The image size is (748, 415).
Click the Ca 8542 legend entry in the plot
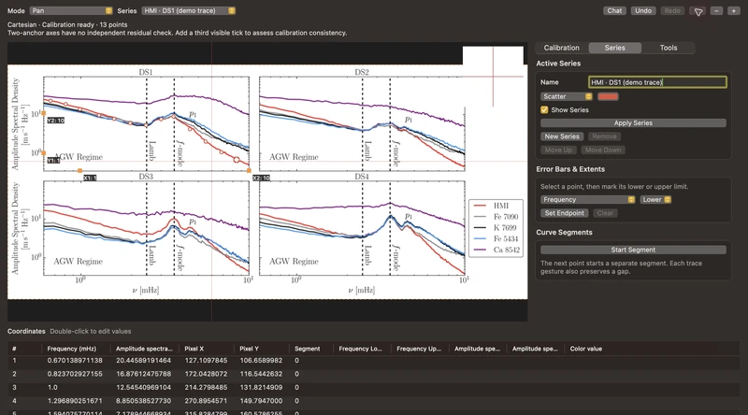(497, 250)
